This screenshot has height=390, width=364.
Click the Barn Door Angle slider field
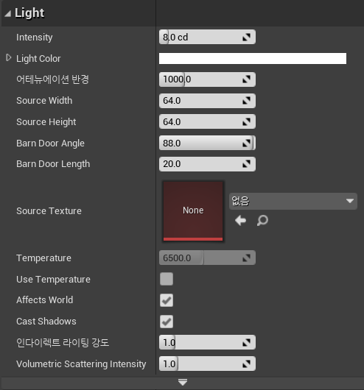click(207, 143)
